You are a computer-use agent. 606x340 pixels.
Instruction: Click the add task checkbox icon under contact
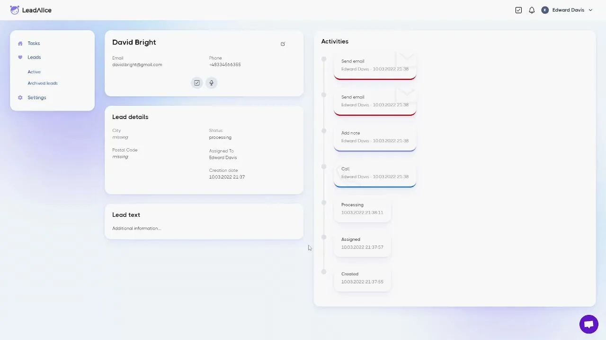197,83
